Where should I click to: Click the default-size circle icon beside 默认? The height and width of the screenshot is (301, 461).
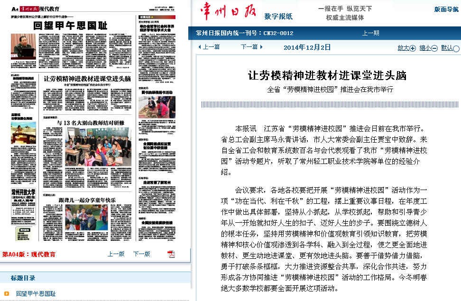pos(456,48)
